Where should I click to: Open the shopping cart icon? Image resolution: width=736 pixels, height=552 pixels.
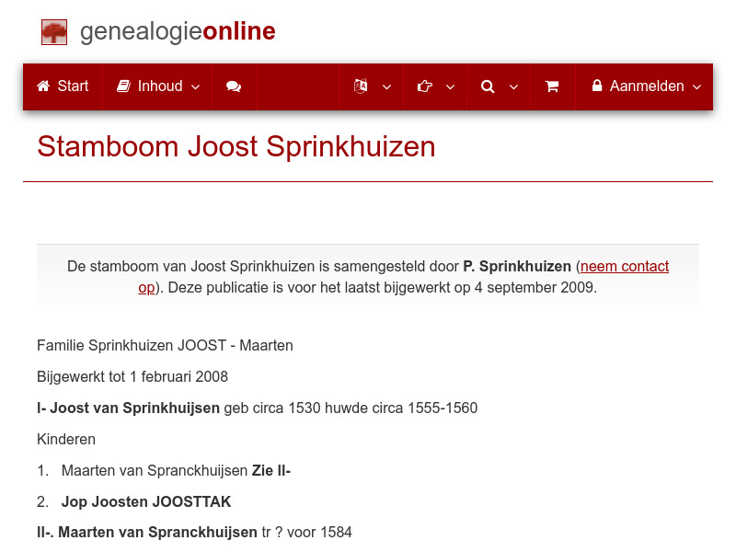click(552, 86)
